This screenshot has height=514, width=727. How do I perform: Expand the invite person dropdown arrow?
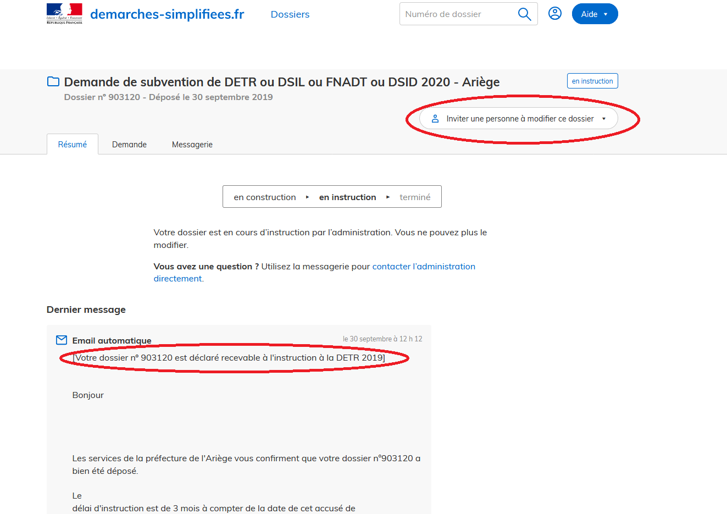coord(603,118)
